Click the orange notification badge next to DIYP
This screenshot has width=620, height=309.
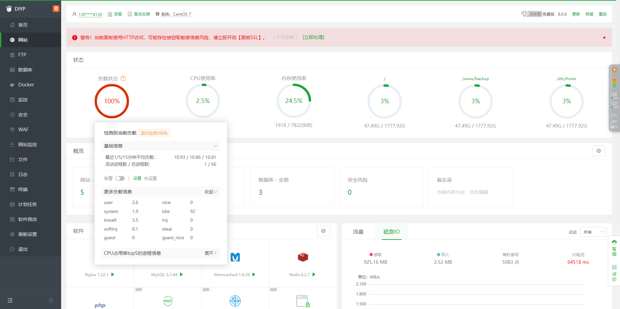(x=56, y=9)
